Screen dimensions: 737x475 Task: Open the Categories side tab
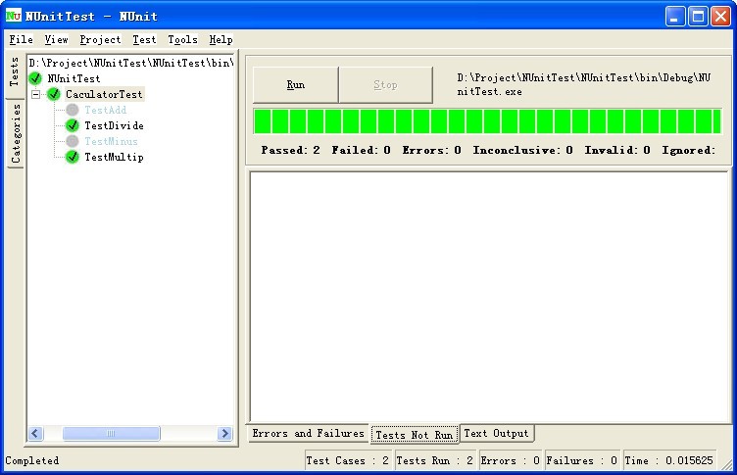point(16,133)
